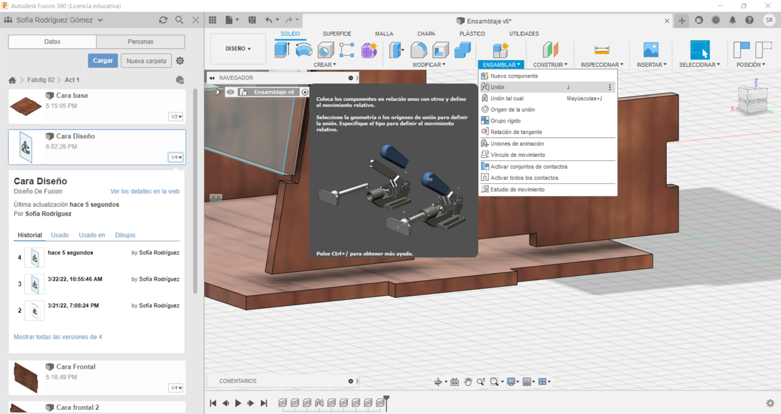Image resolution: width=781 pixels, height=414 pixels.
Task: Click the New Component icon above ENSAMBLAR
Action: pyautogui.click(x=501, y=49)
